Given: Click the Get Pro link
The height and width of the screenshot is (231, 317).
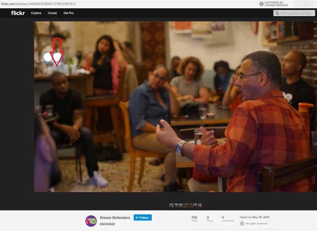Looking at the screenshot, I should point(69,13).
